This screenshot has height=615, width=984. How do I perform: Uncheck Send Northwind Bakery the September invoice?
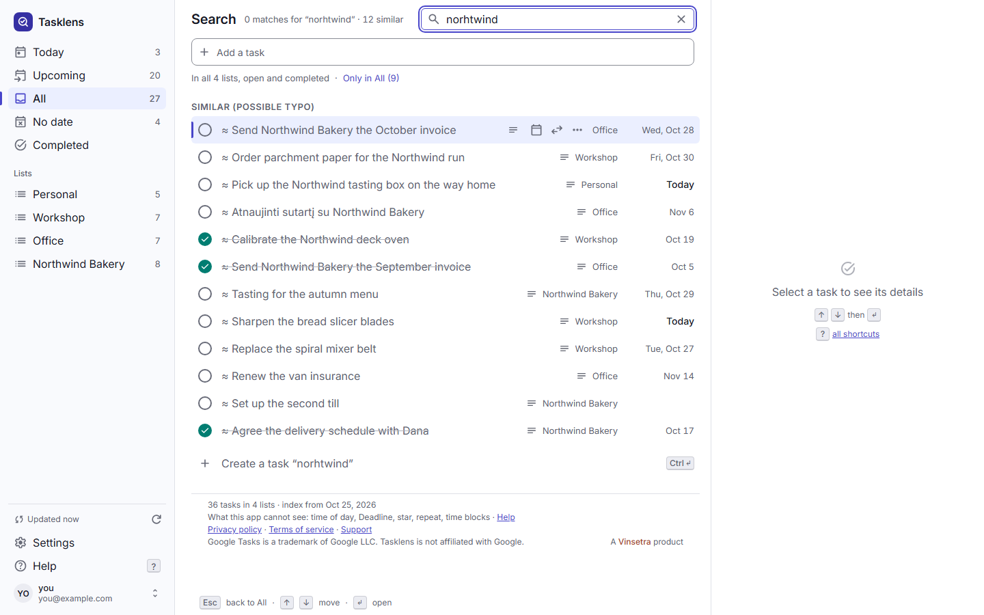coord(205,266)
